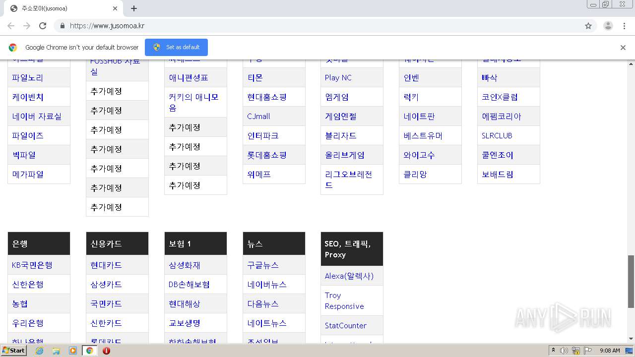Visit the 신한은행 link

click(x=28, y=285)
